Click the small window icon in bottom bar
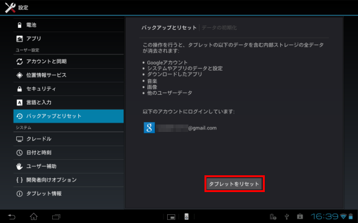Viewport: 358px width, 223px height. (172, 217)
